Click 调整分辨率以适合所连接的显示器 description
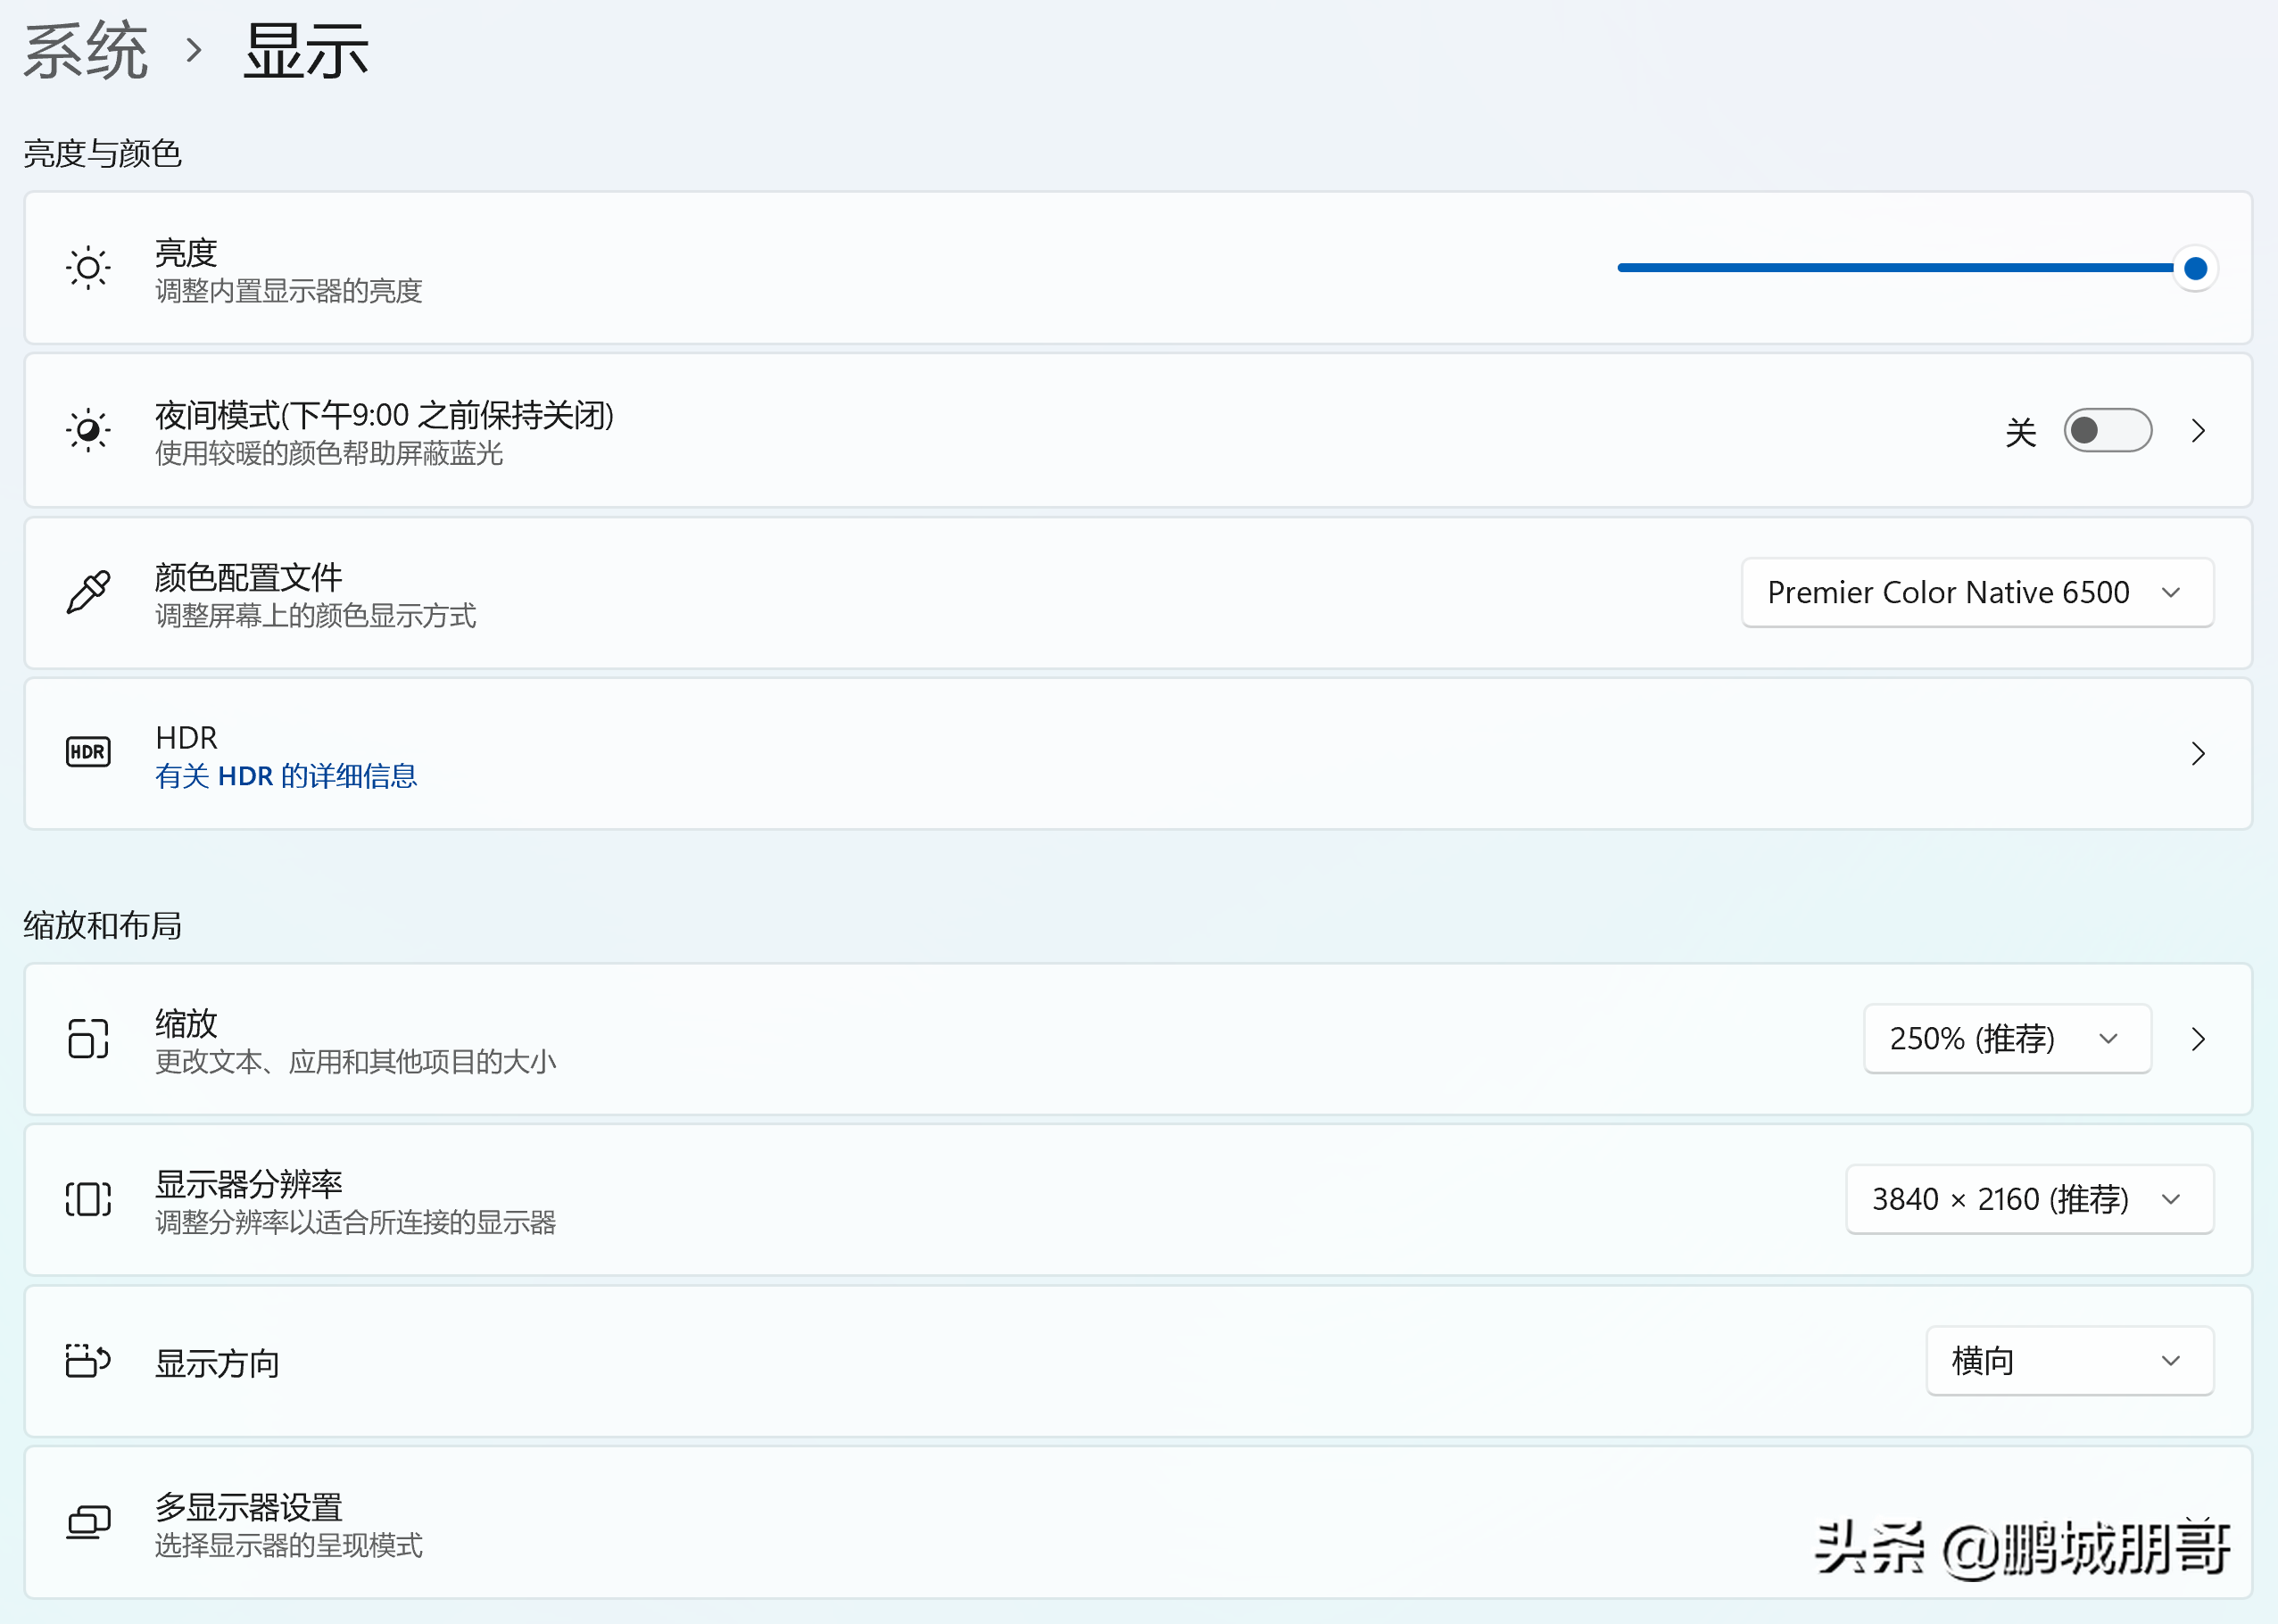The height and width of the screenshot is (1624, 2278). tap(356, 1222)
